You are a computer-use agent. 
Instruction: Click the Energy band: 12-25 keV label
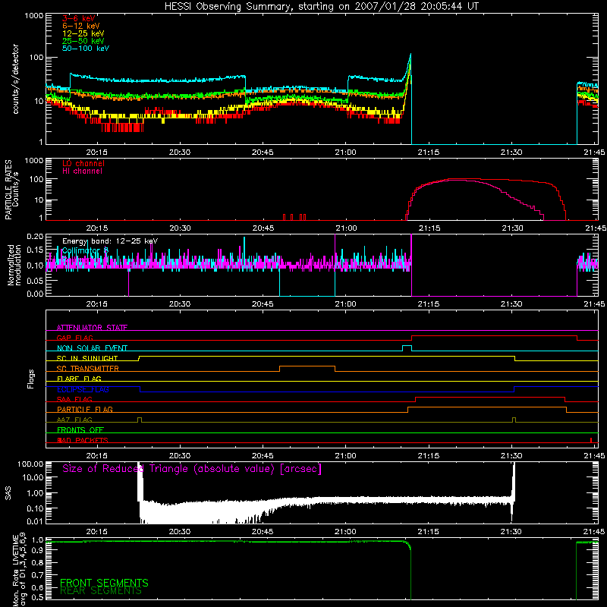110,241
